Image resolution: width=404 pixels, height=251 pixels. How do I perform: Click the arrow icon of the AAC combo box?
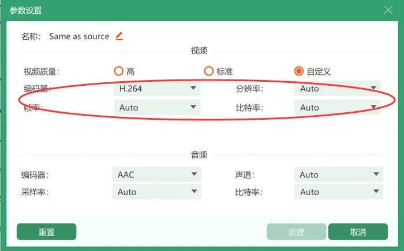point(194,174)
